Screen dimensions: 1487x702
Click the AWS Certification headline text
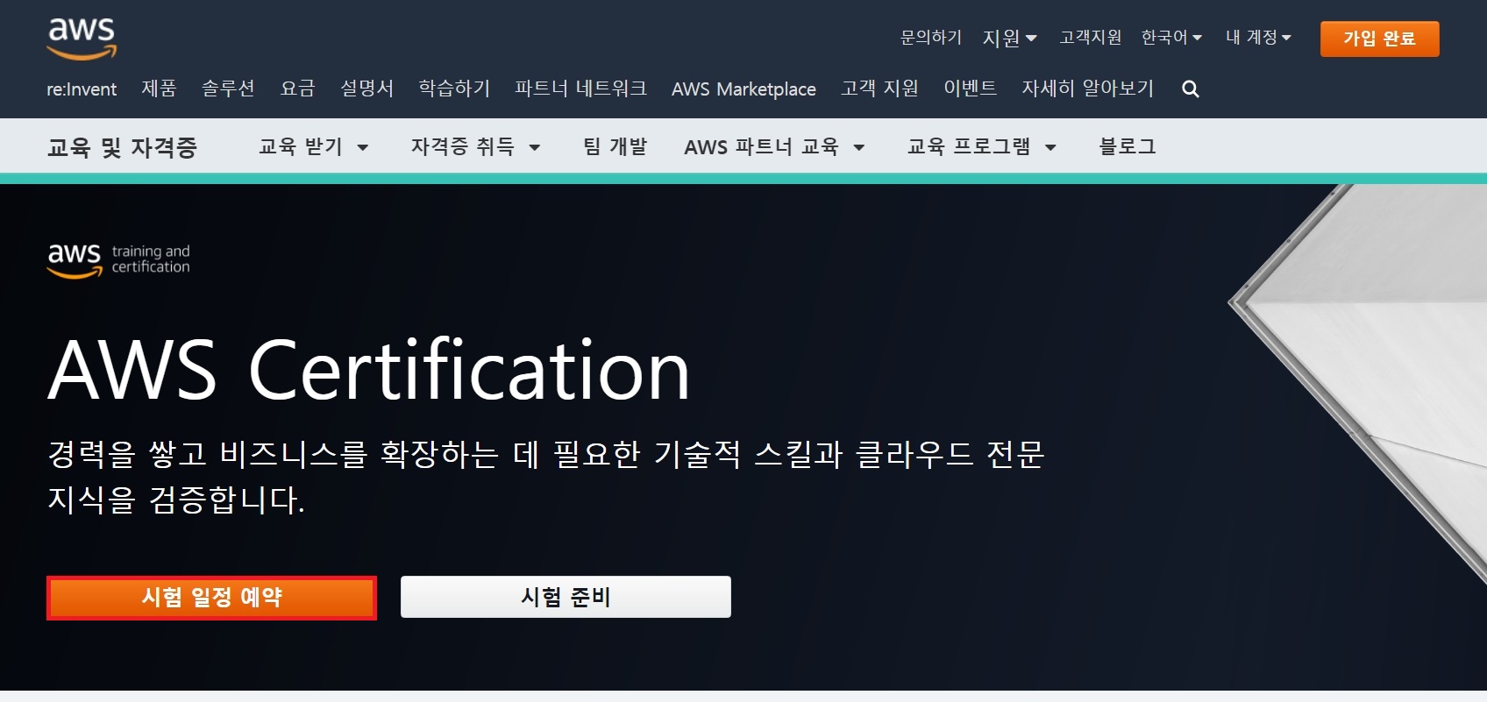point(369,370)
